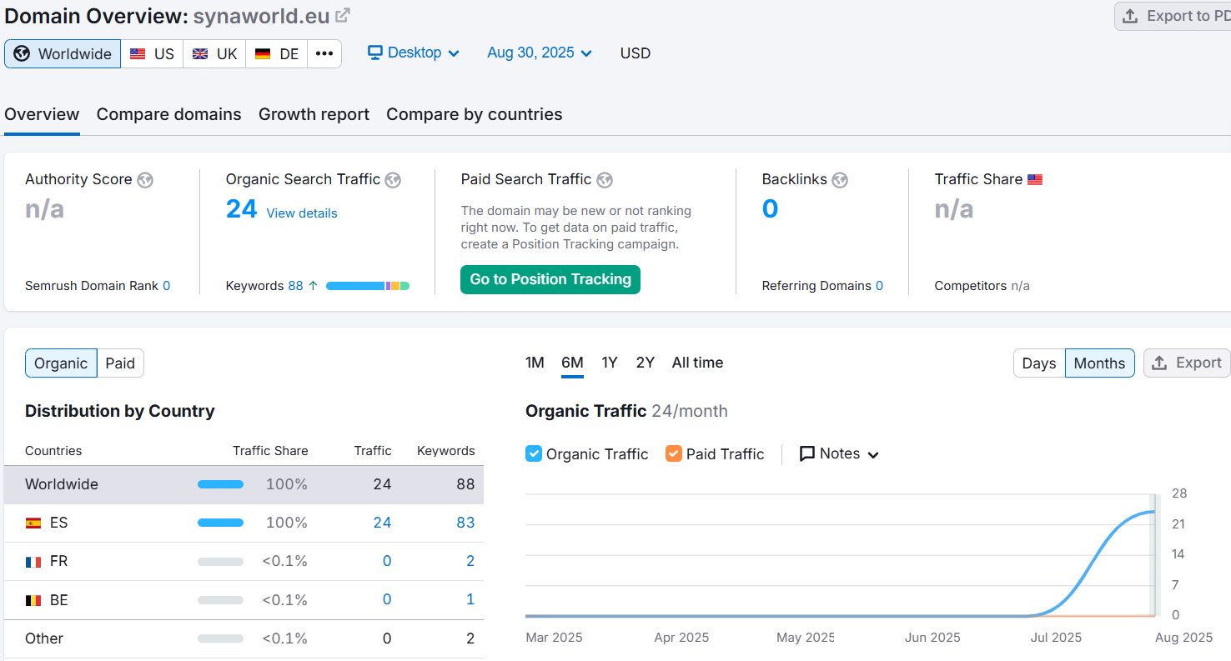Open the three-dots more countries button
The width and height of the screenshot is (1231, 661).
click(324, 54)
